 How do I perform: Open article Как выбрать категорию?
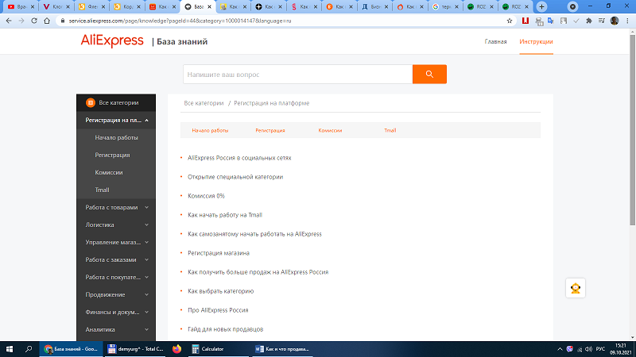click(221, 291)
